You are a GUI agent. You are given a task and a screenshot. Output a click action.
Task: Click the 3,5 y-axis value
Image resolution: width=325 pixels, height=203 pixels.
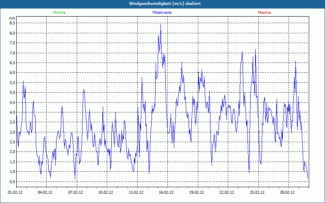coord(13,122)
